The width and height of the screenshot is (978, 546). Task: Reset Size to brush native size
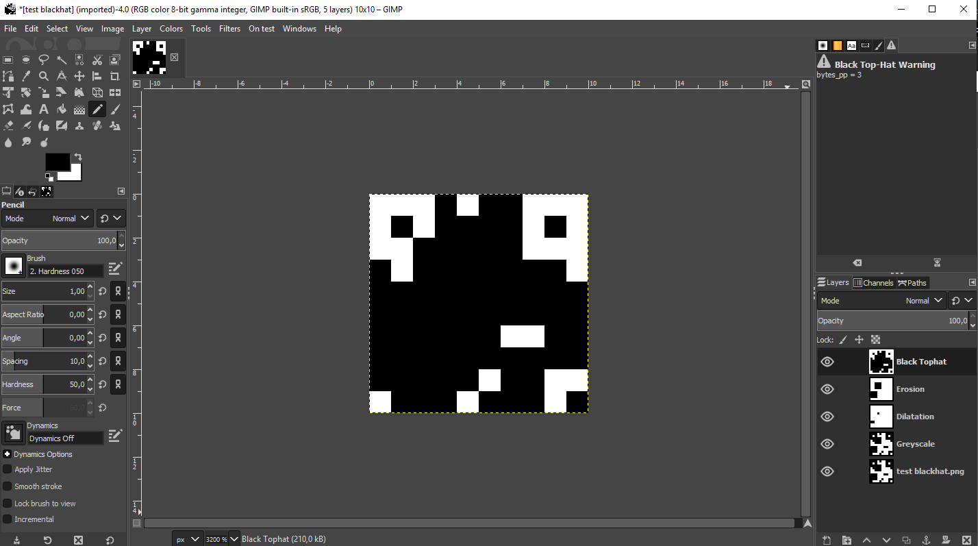point(102,291)
